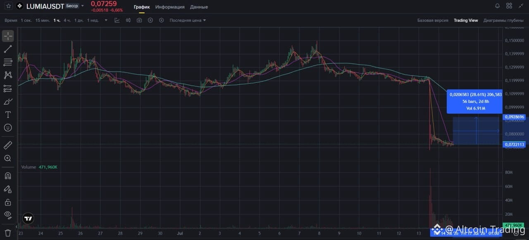Open the alerts bell icon
529x240 pixels.
(x=498, y=6)
